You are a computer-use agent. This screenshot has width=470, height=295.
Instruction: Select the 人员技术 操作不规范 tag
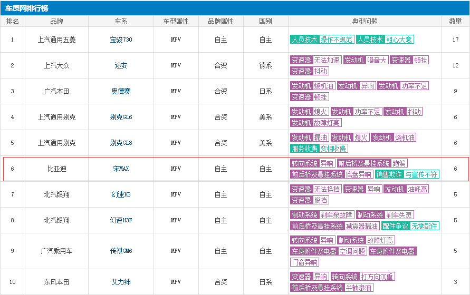(322, 40)
